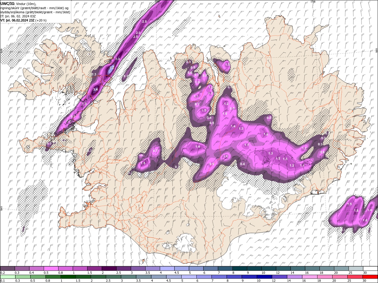Image resolution: width=378 pixels, height=283 pixels.
Task: Click the dark mauve 0.2–0.3 swatch in upper legend
Action: point(7,269)
